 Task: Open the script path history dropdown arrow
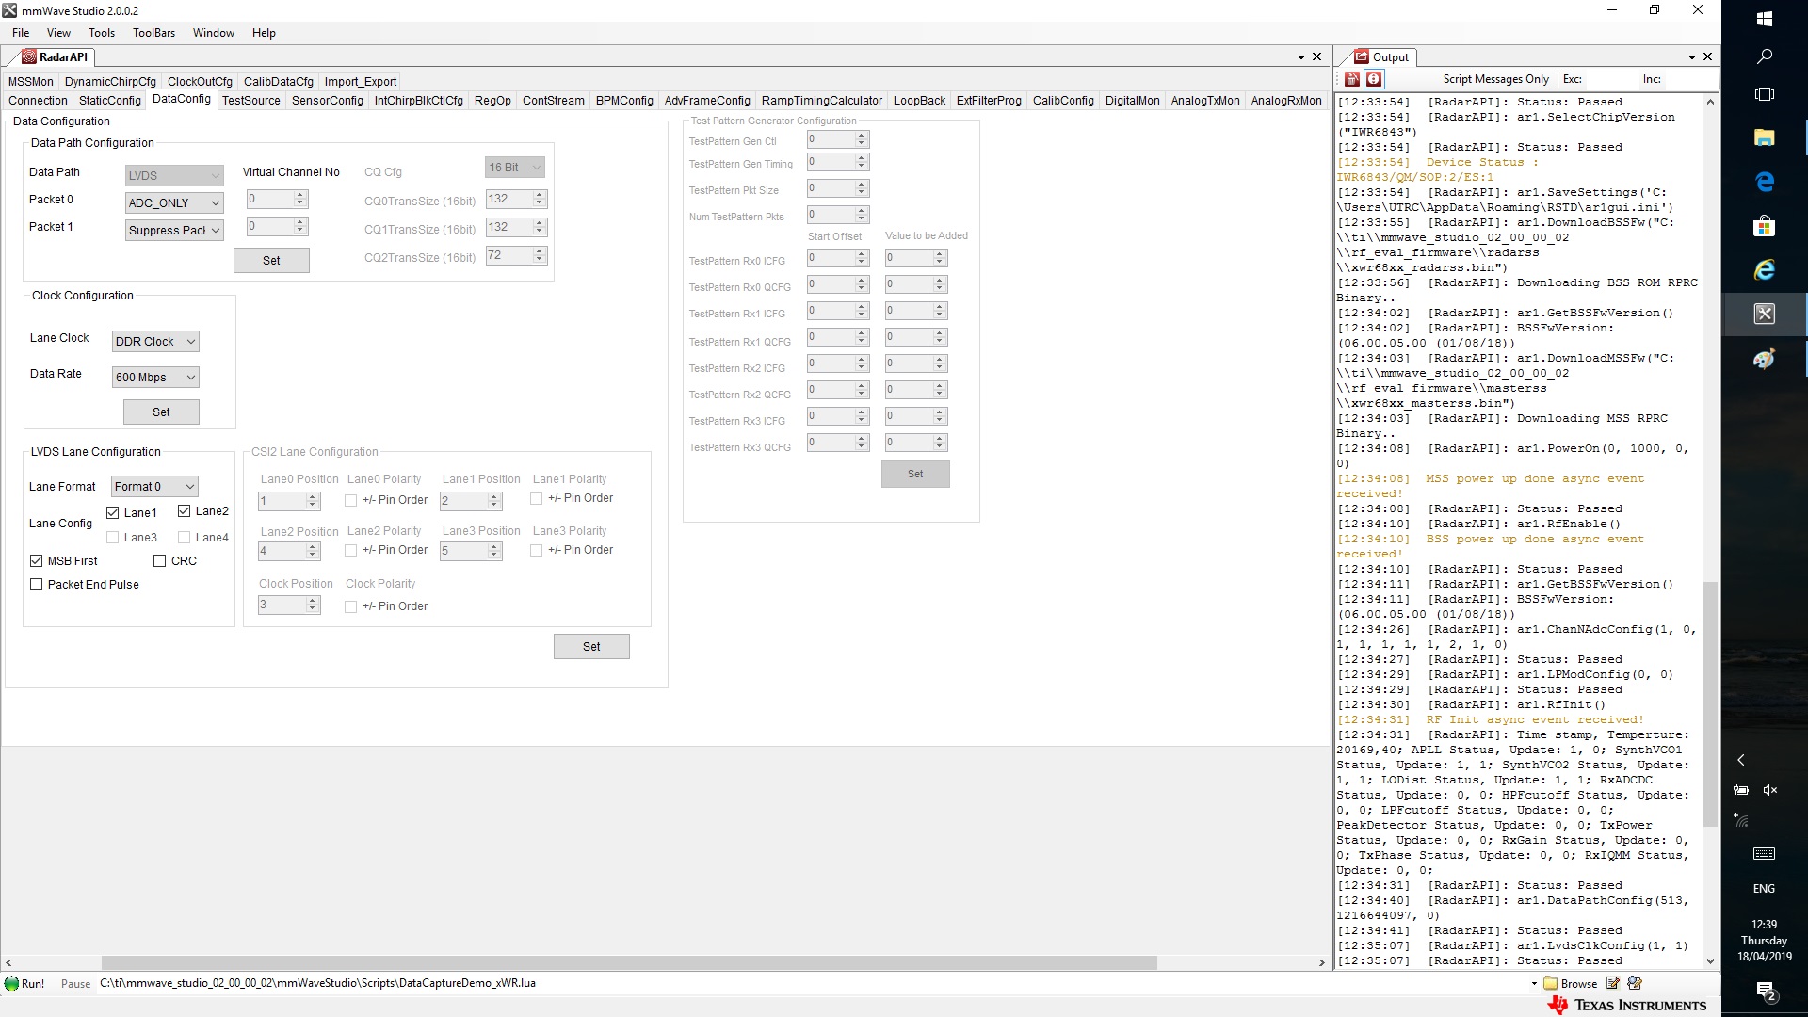click(1534, 984)
